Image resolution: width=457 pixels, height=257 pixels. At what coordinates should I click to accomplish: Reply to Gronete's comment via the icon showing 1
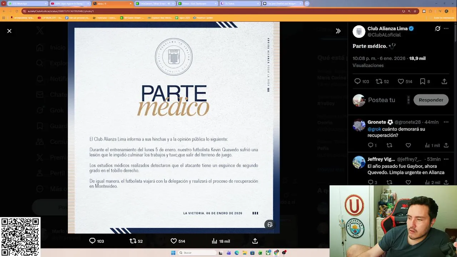(372, 145)
